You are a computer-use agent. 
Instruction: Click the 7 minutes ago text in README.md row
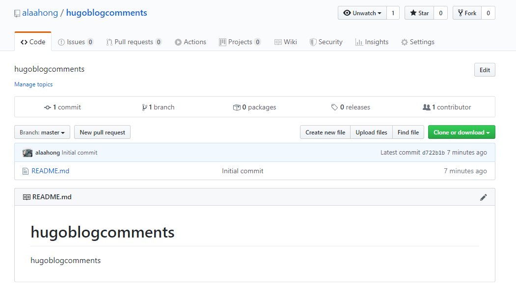pos(465,171)
